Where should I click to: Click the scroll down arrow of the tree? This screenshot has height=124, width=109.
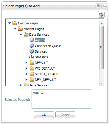(102, 83)
